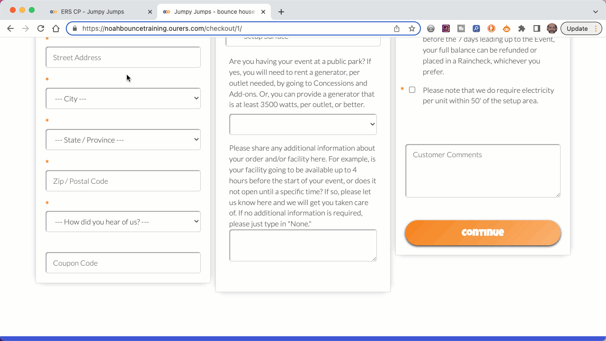This screenshot has width=606, height=341.
Task: Open the browser home page
Action: 56,28
